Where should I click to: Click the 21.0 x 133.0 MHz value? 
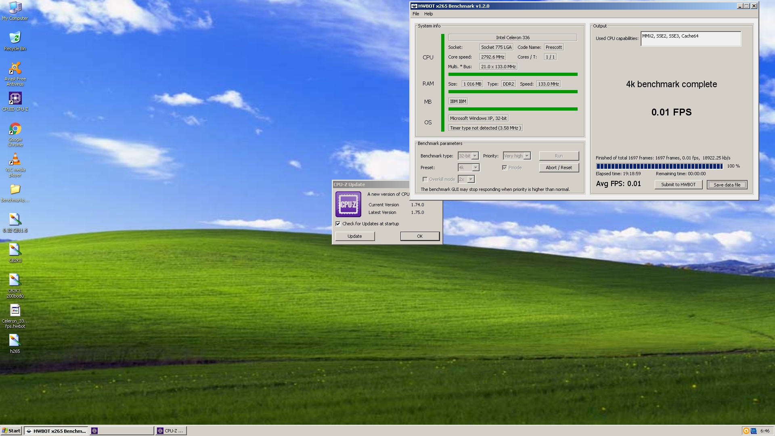[x=498, y=67]
